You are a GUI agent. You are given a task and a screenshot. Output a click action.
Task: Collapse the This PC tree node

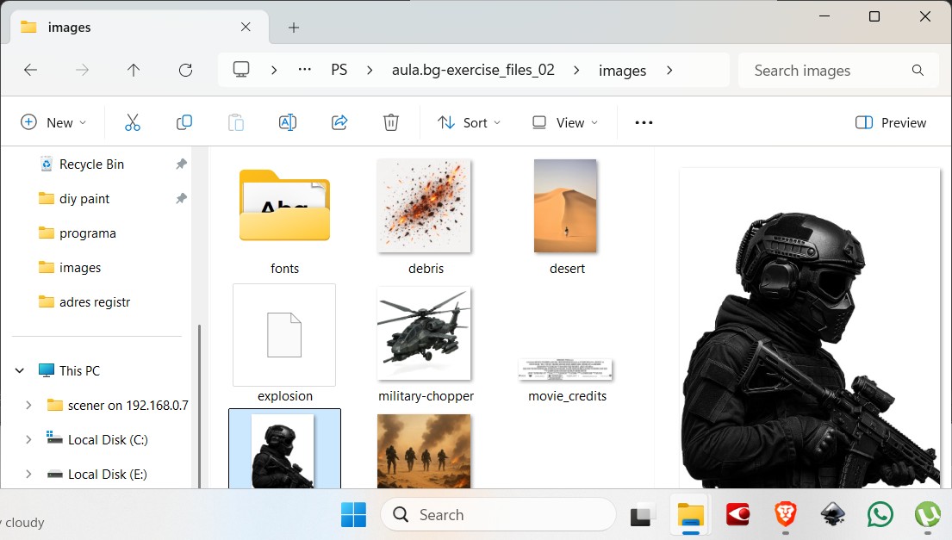pos(20,370)
